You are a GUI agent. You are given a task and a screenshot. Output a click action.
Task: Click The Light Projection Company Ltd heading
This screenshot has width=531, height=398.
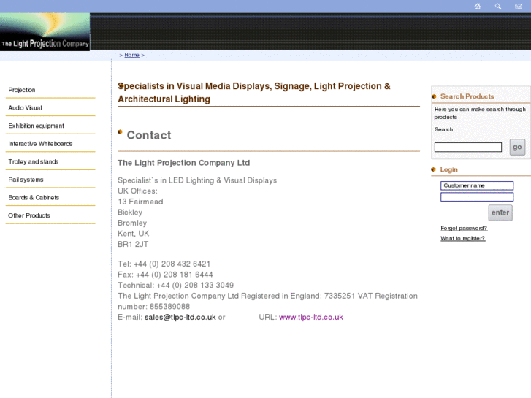click(x=184, y=163)
